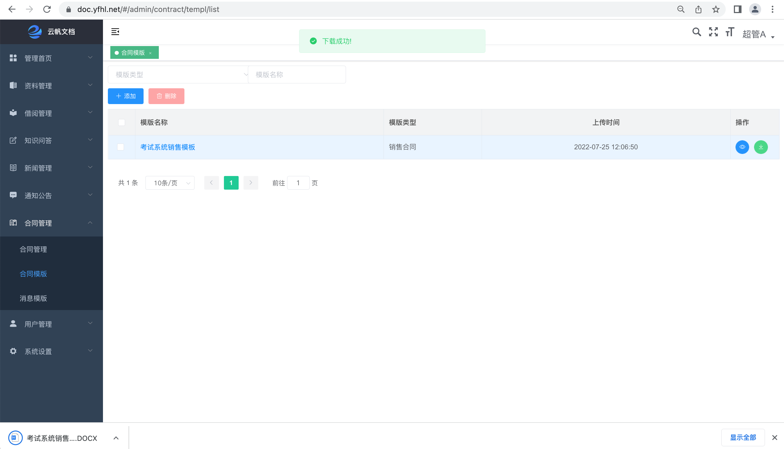
Task: Click the 添加 button
Action: click(126, 96)
